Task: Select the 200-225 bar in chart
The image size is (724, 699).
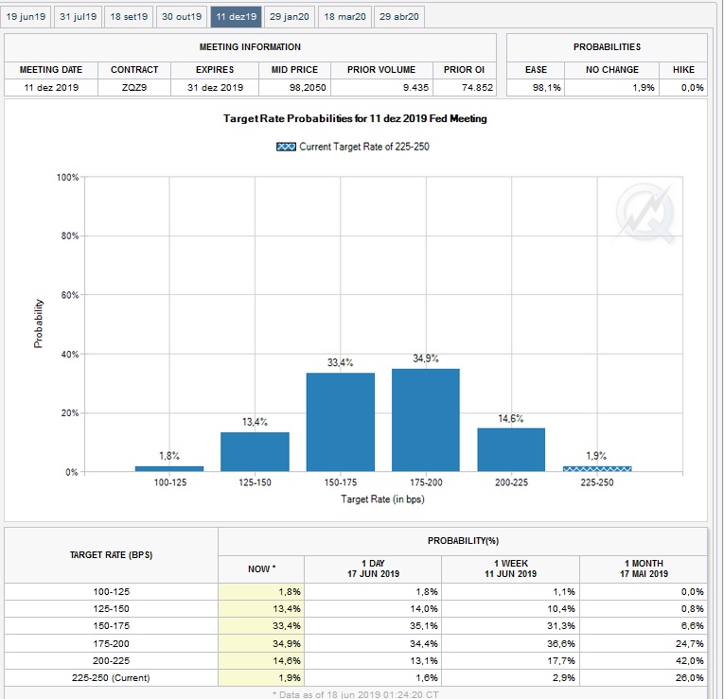Action: tap(511, 449)
